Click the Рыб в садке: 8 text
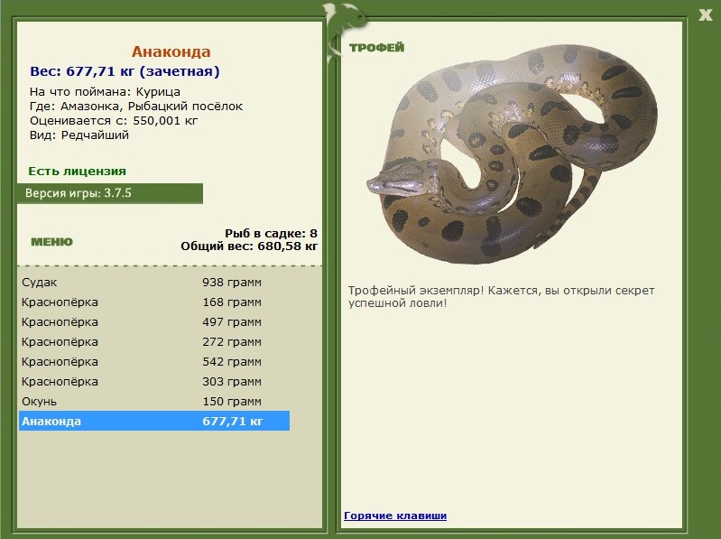This screenshot has height=539, width=721. tap(271, 233)
